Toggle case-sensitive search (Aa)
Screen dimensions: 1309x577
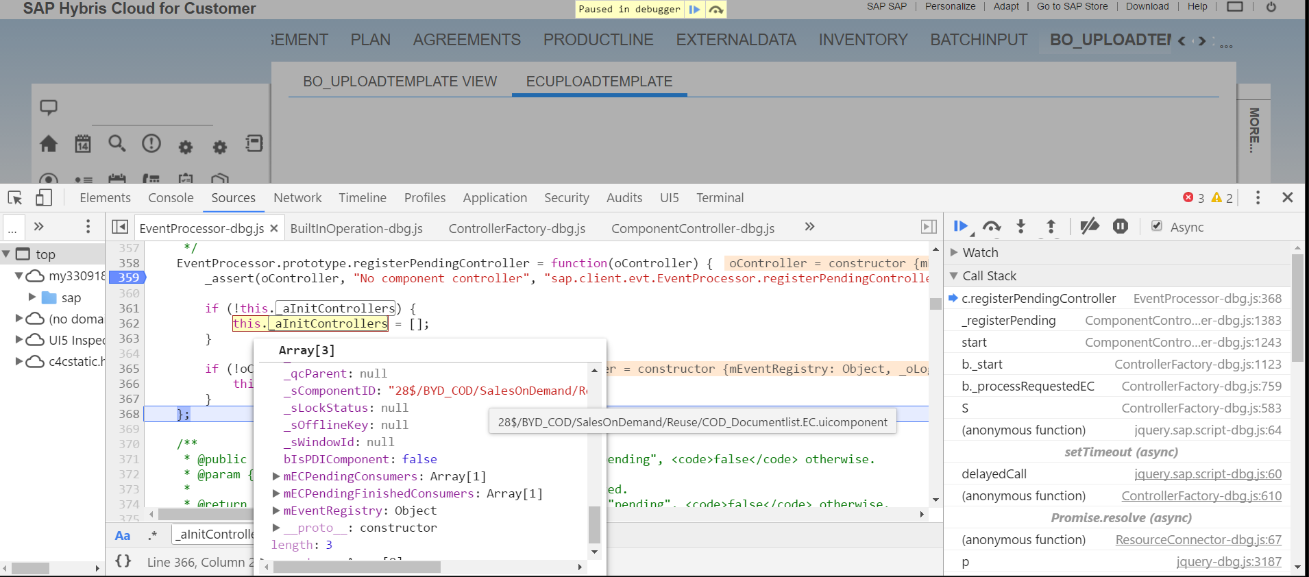point(123,536)
